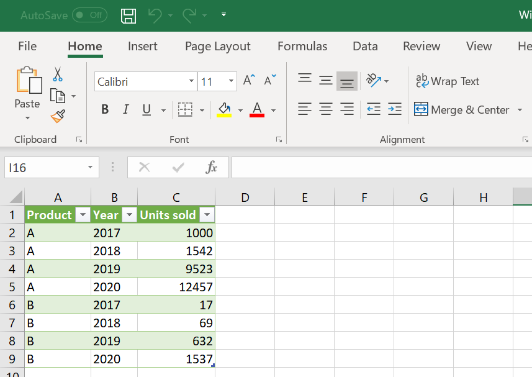532x377 pixels.
Task: Click the Merge & Center button
Action: pos(462,110)
